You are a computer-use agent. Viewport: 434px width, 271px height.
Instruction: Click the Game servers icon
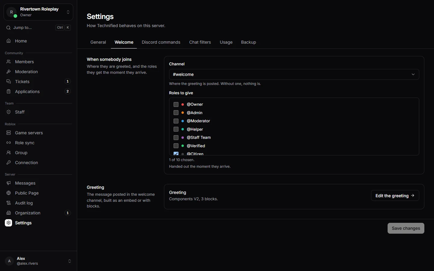9,133
